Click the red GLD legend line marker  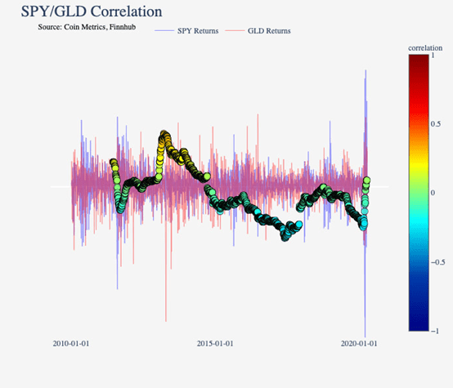(235, 30)
